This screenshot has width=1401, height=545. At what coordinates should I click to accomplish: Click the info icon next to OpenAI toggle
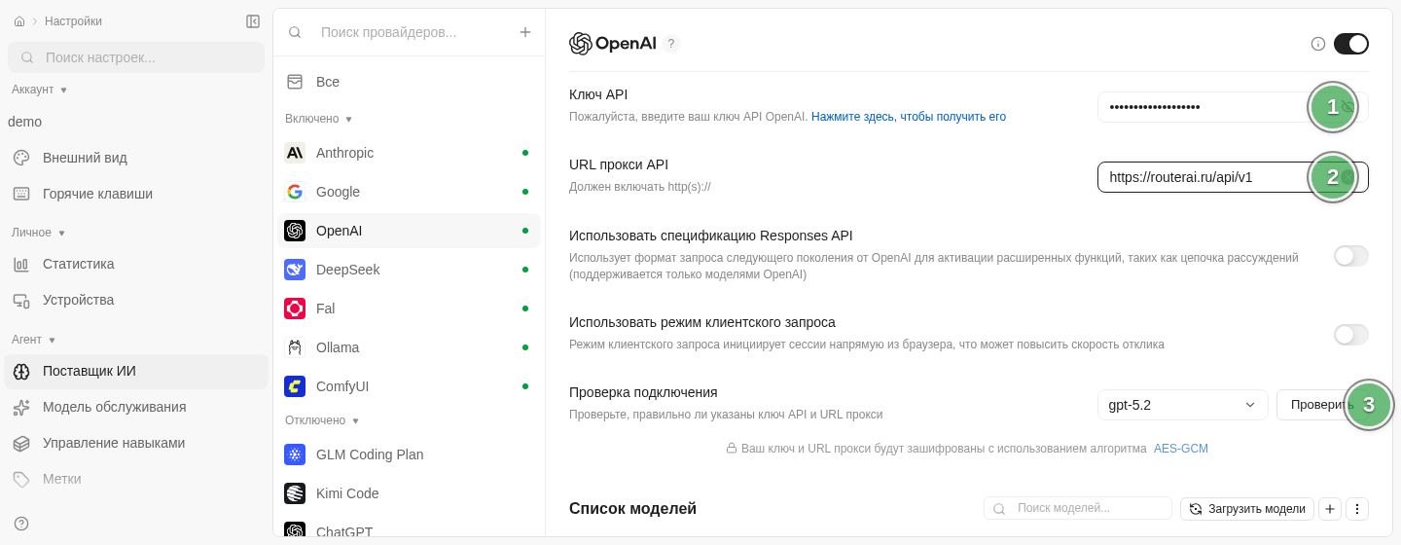(1318, 44)
